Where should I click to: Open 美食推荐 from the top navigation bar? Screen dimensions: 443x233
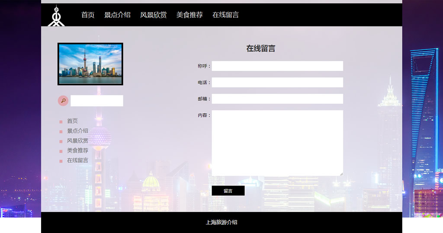point(189,15)
